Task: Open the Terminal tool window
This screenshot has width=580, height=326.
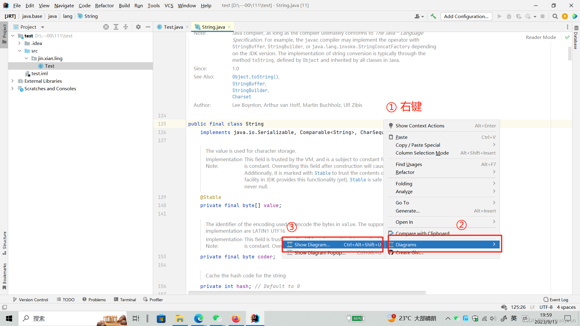Action: tap(125, 300)
